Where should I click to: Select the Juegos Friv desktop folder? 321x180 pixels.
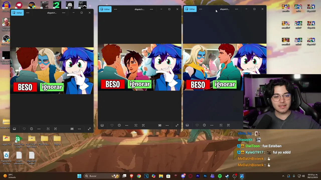click(x=6, y=141)
